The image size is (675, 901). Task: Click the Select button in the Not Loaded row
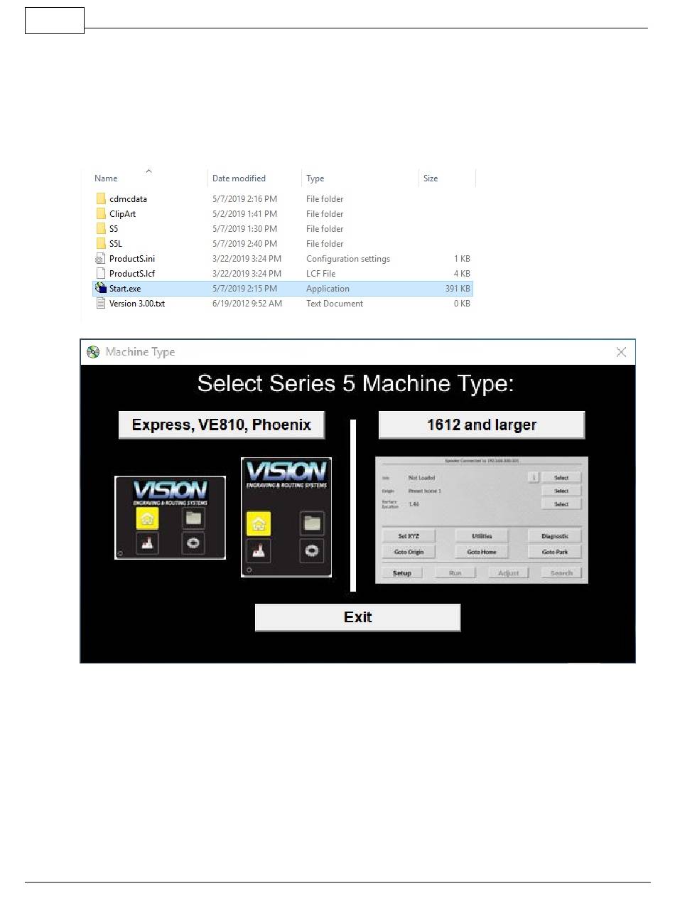561,478
